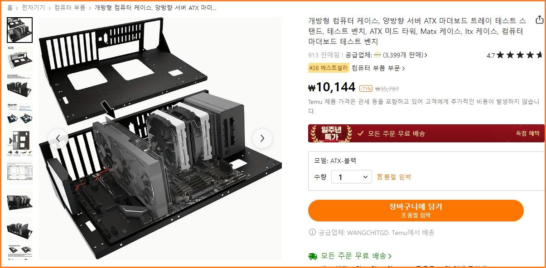This screenshot has width=546, height=268.
Task: Click the share icon near product title
Action: click(x=539, y=20)
